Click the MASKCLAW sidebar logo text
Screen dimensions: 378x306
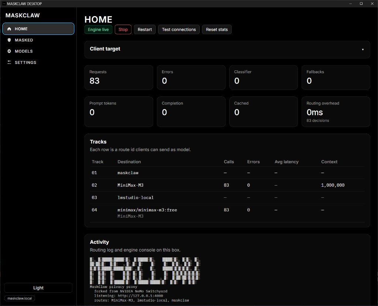[23, 15]
